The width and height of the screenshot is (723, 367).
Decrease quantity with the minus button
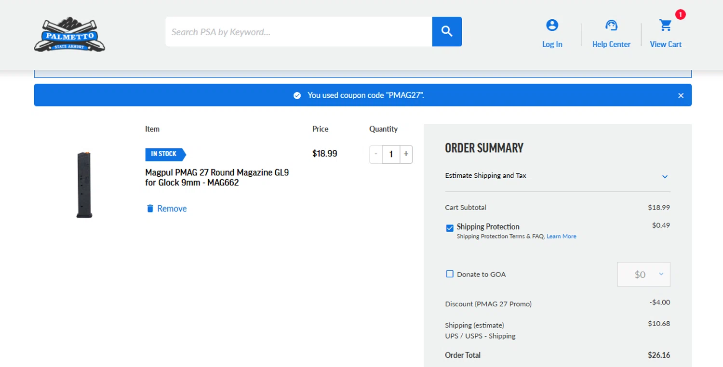376,154
